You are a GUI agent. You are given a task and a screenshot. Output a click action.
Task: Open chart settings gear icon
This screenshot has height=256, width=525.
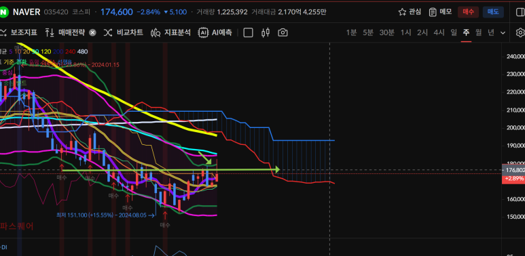coord(520,33)
